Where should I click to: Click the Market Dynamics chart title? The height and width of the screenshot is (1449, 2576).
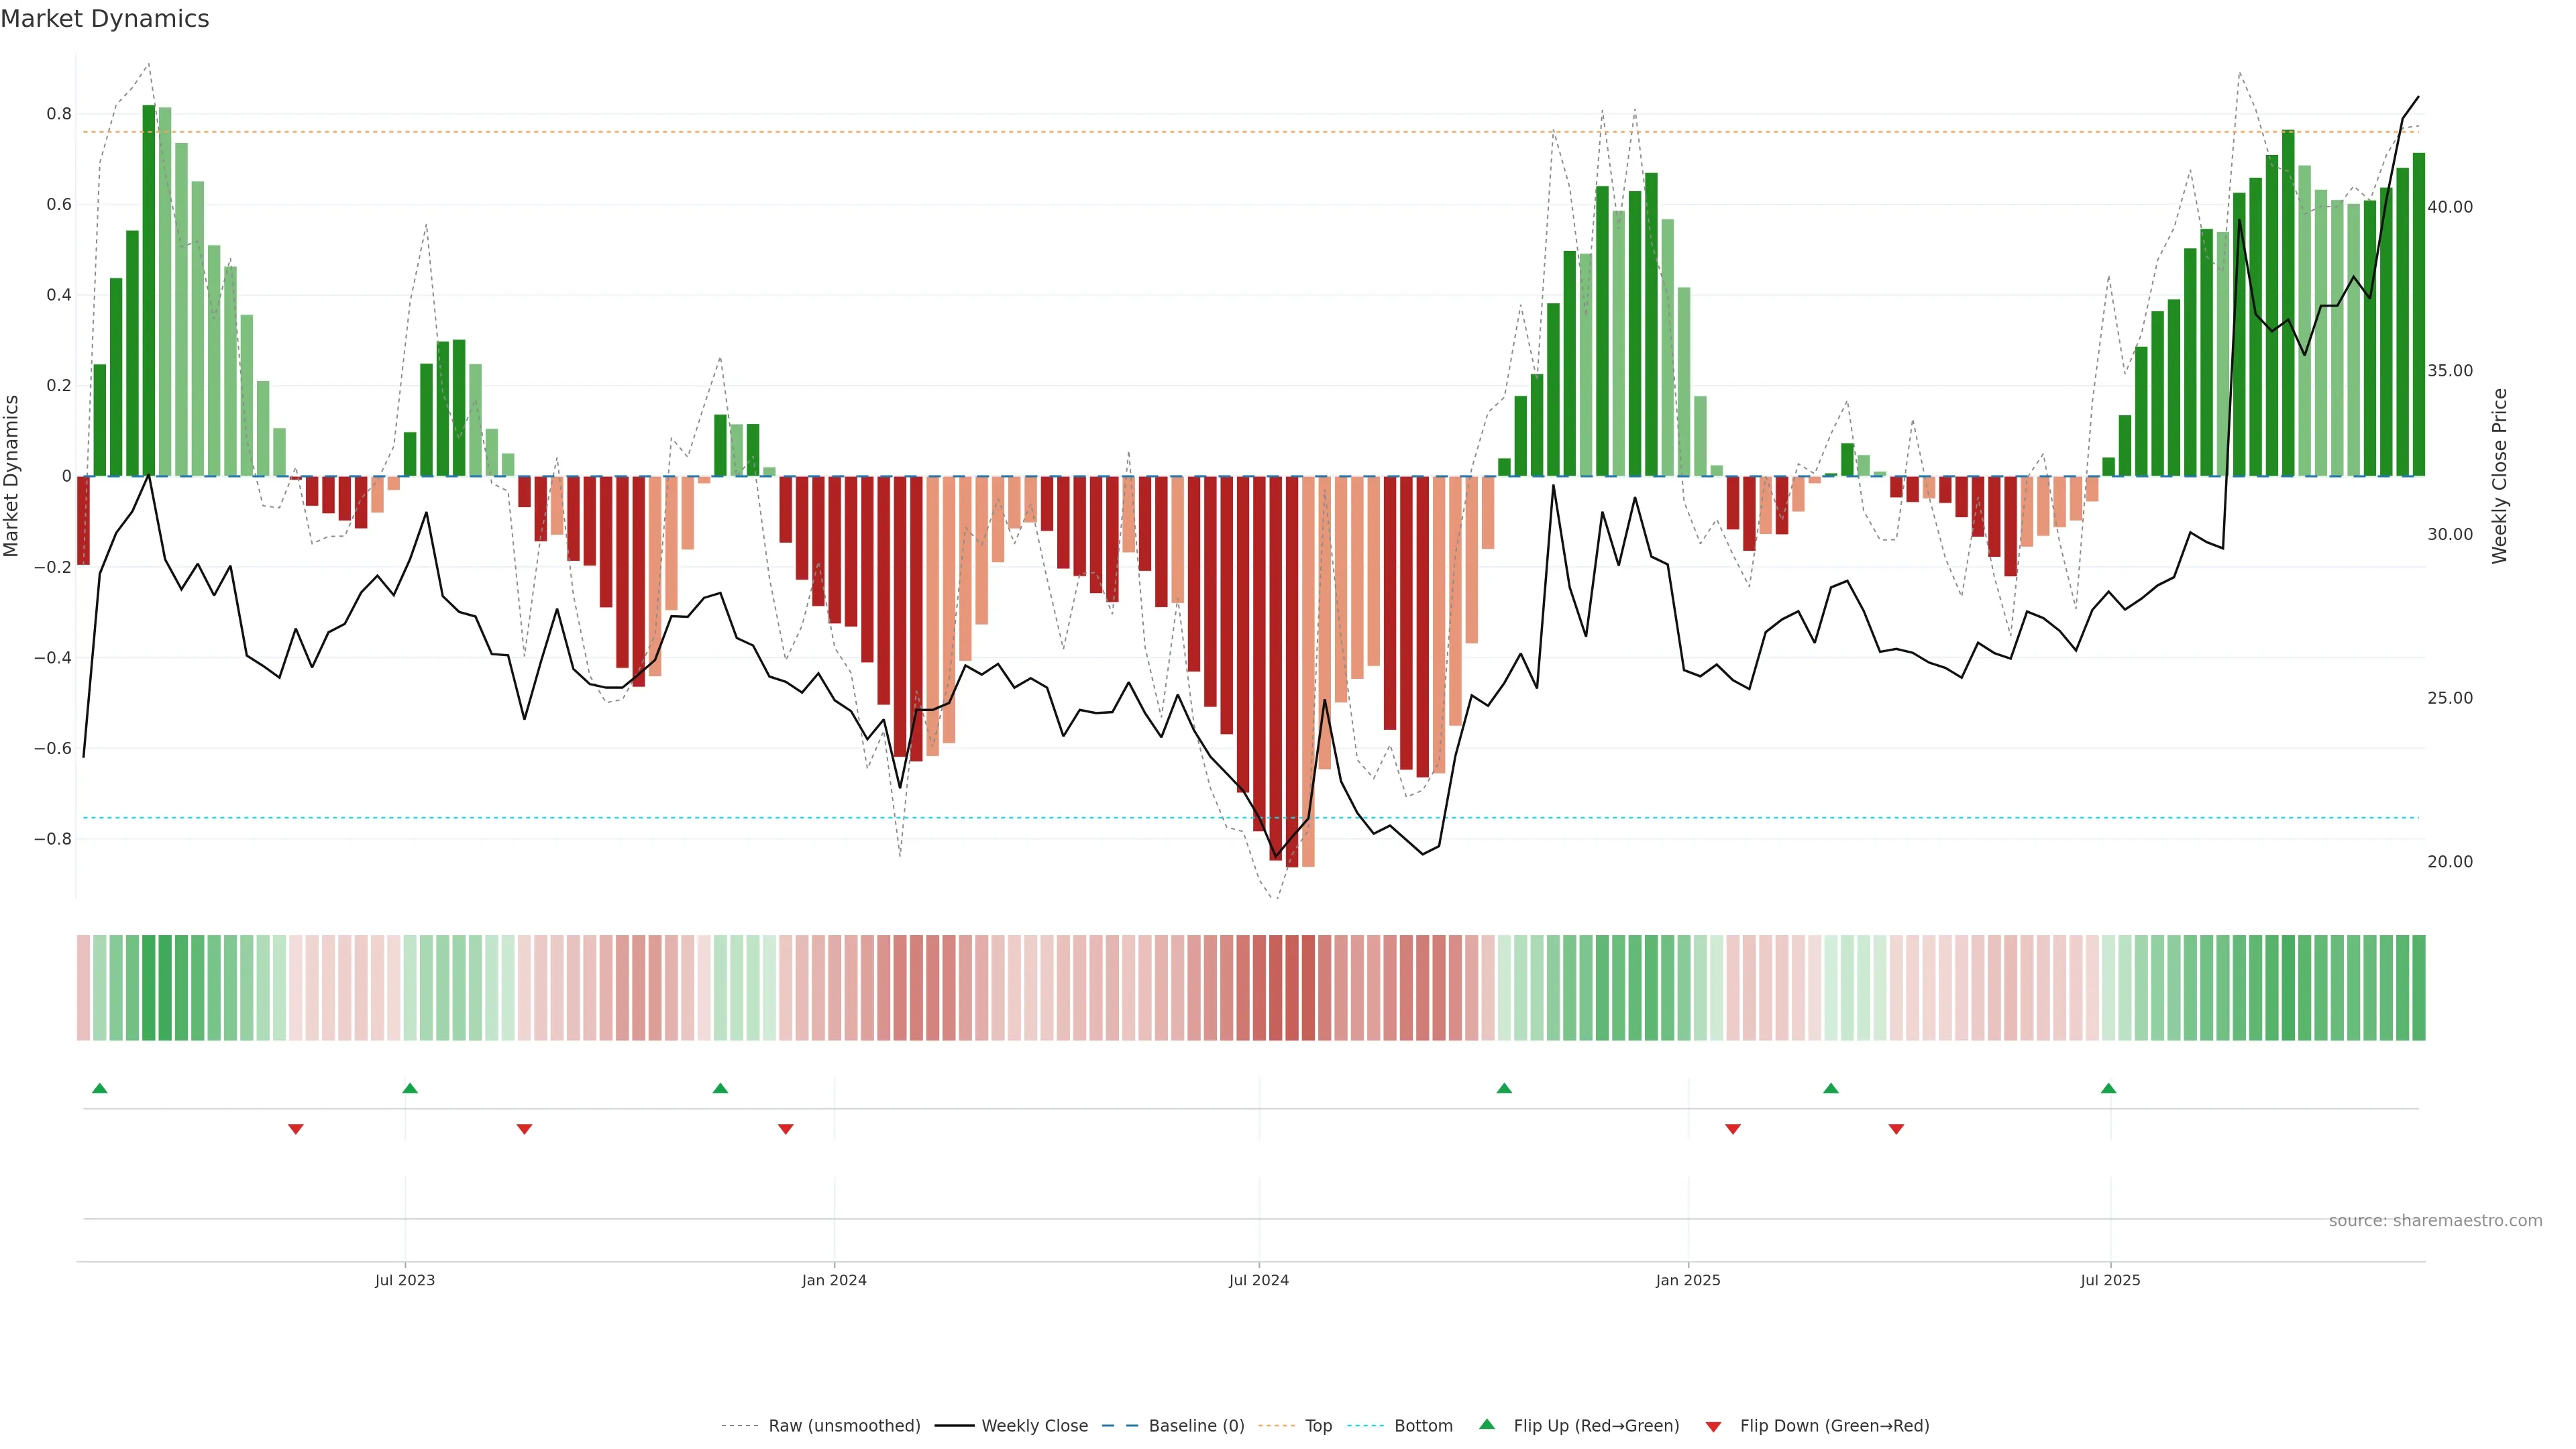tap(105, 19)
